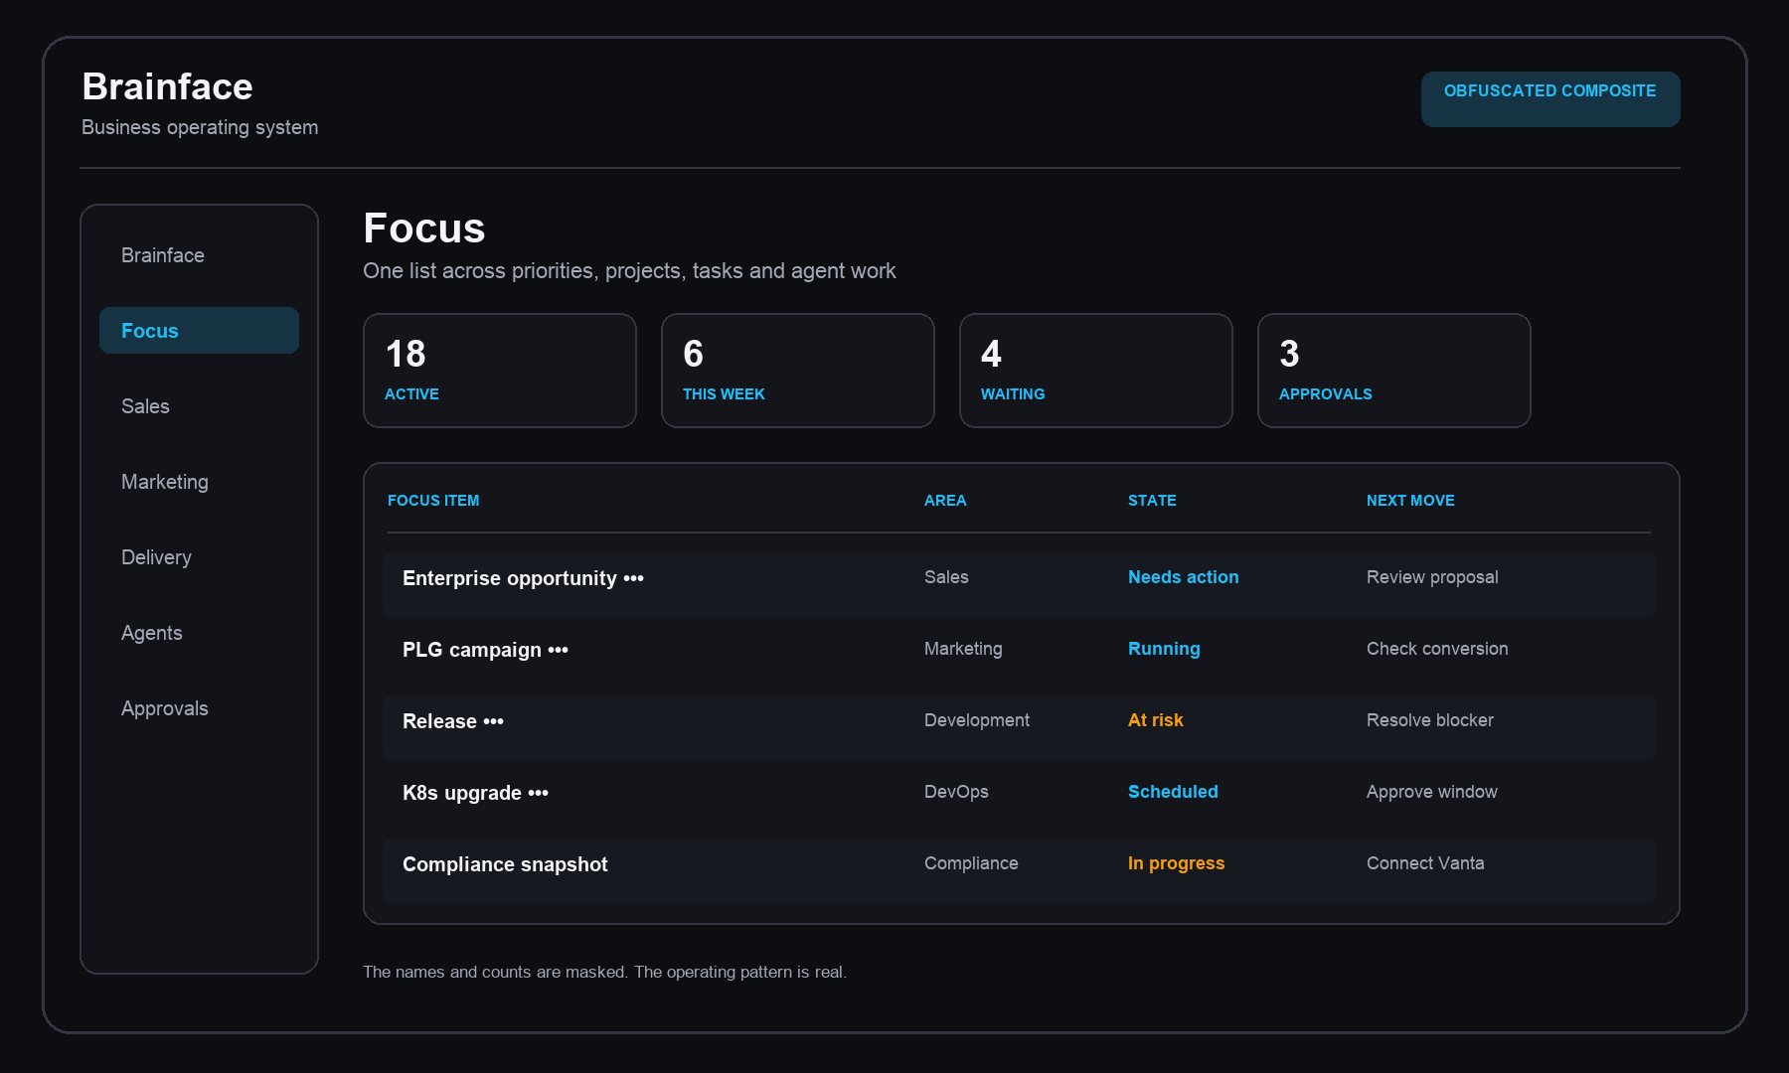The height and width of the screenshot is (1073, 1789).
Task: Select the Compliance snapshot row title
Action: click(505, 864)
